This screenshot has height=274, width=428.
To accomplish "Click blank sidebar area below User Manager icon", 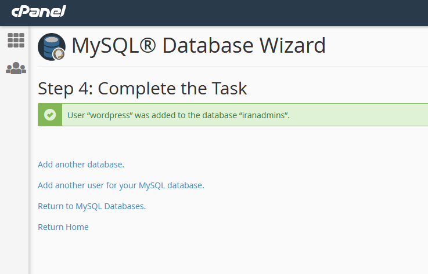I will pos(14,174).
